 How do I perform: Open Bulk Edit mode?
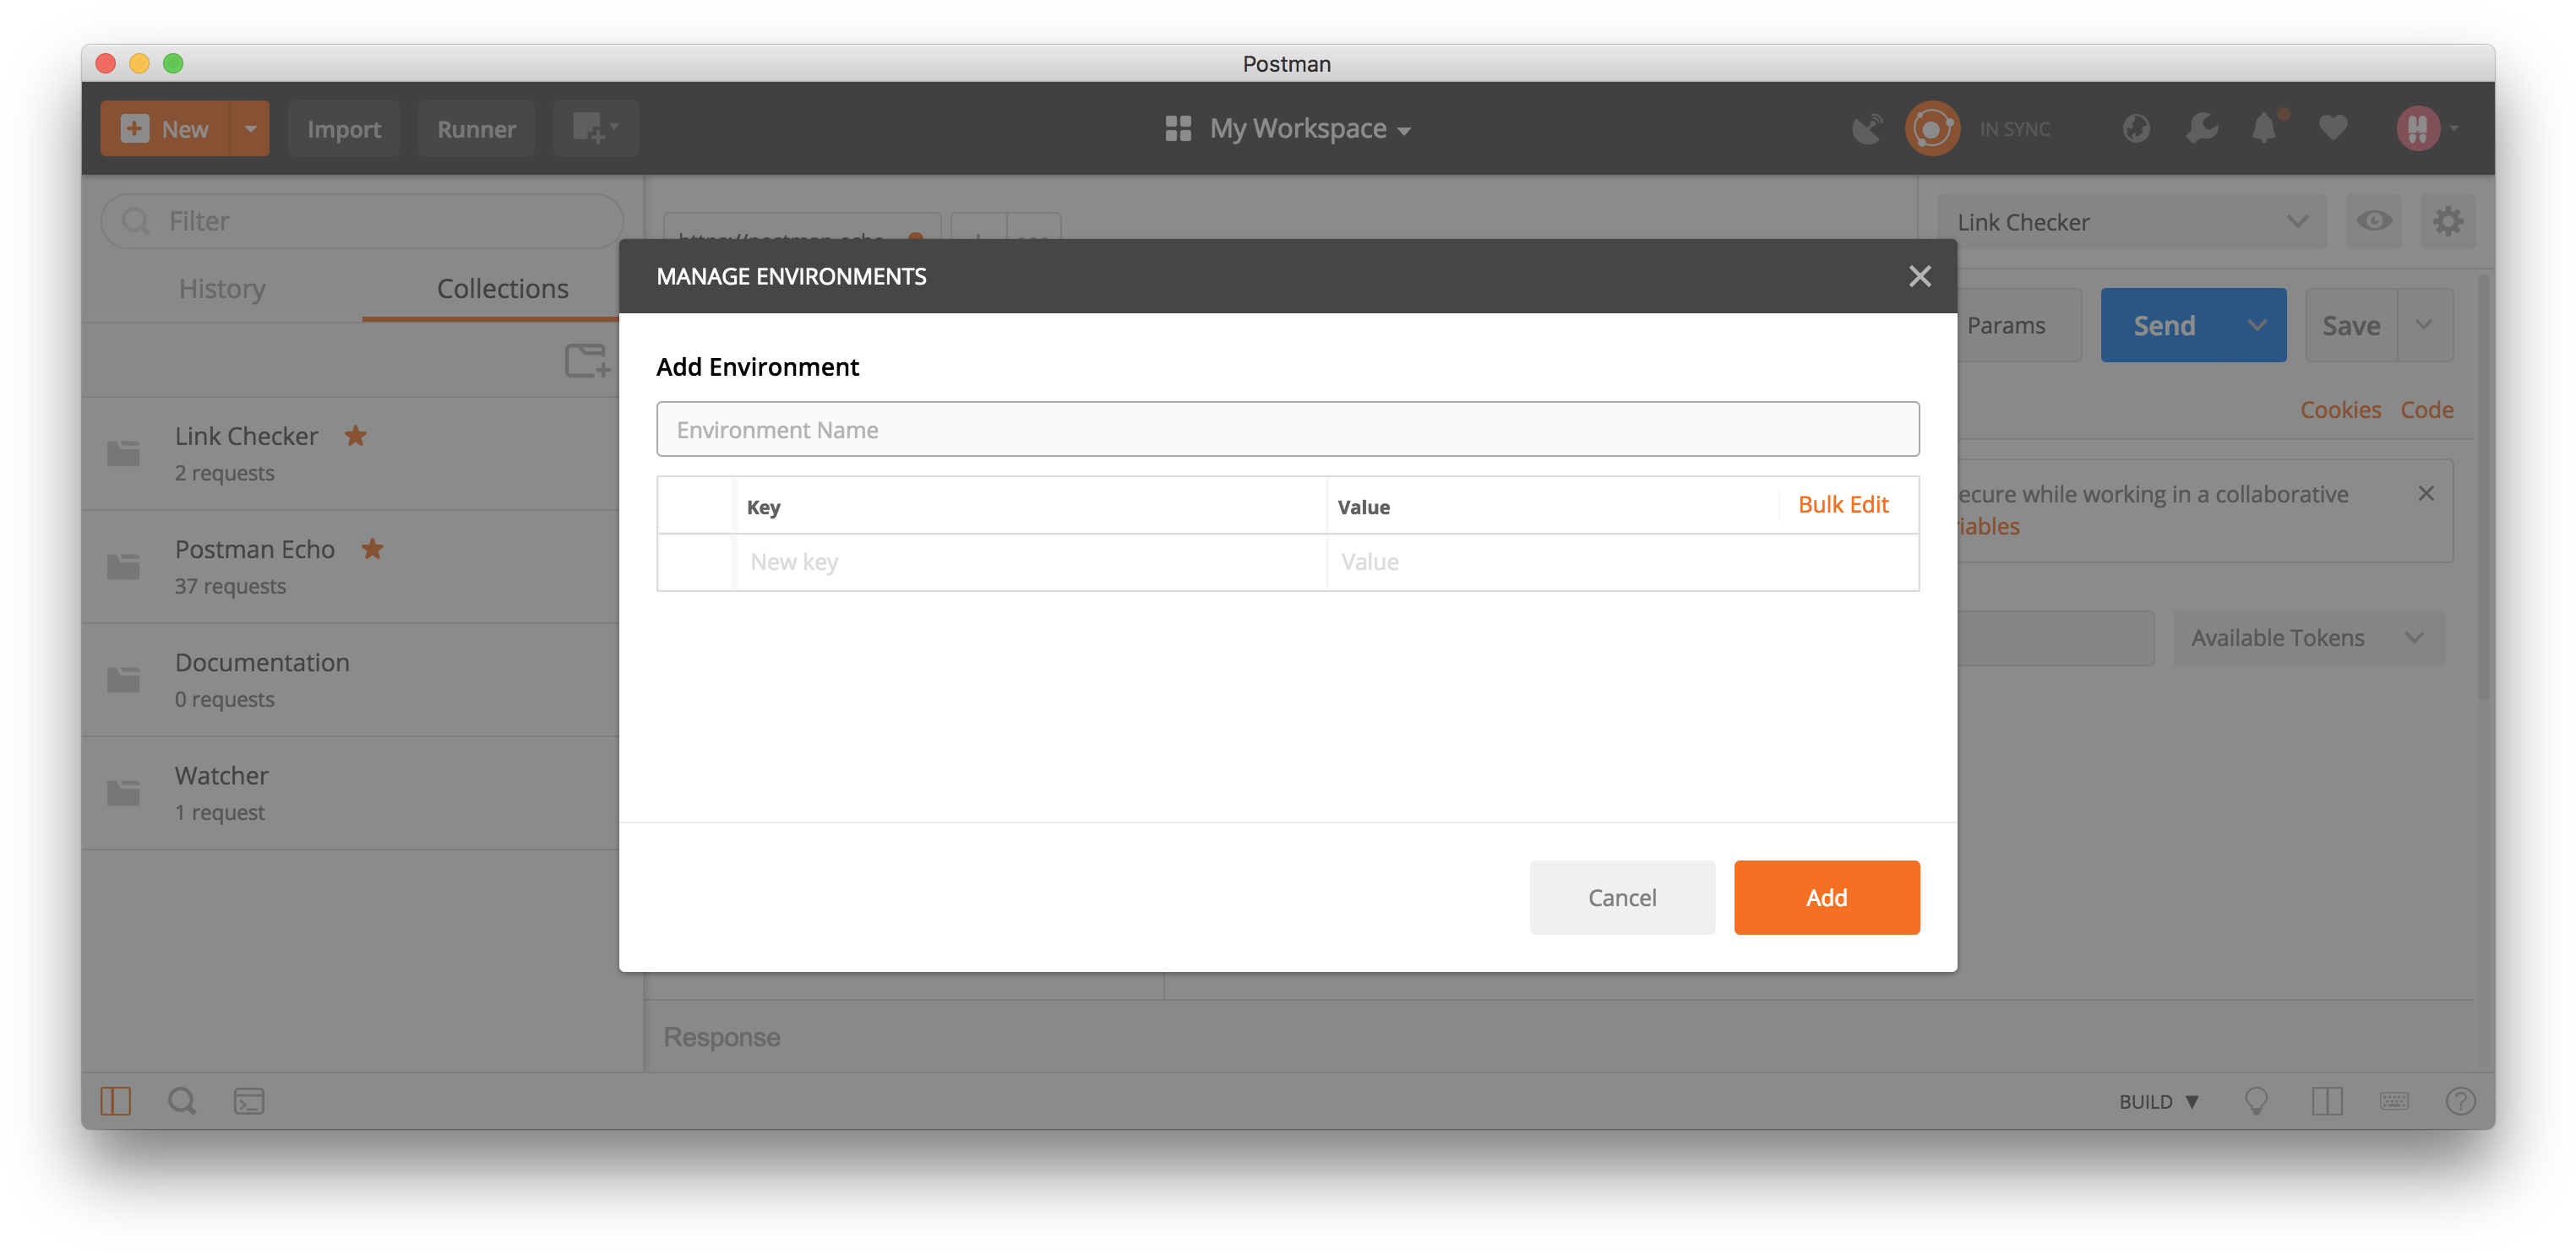pos(1843,505)
